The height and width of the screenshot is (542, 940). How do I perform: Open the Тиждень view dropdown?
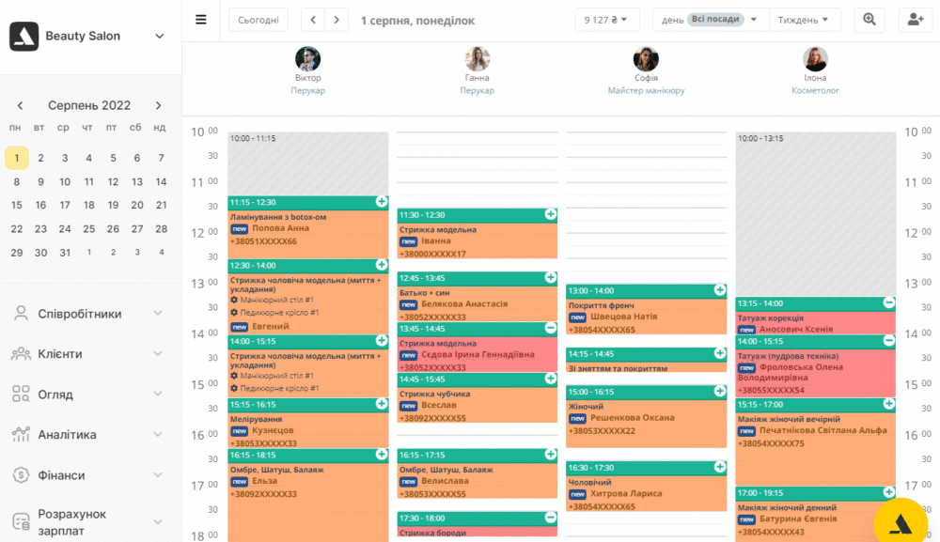tap(804, 20)
